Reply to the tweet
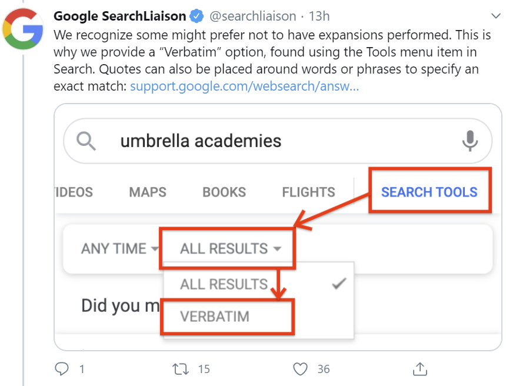This screenshot has width=506, height=386. pyautogui.click(x=62, y=368)
